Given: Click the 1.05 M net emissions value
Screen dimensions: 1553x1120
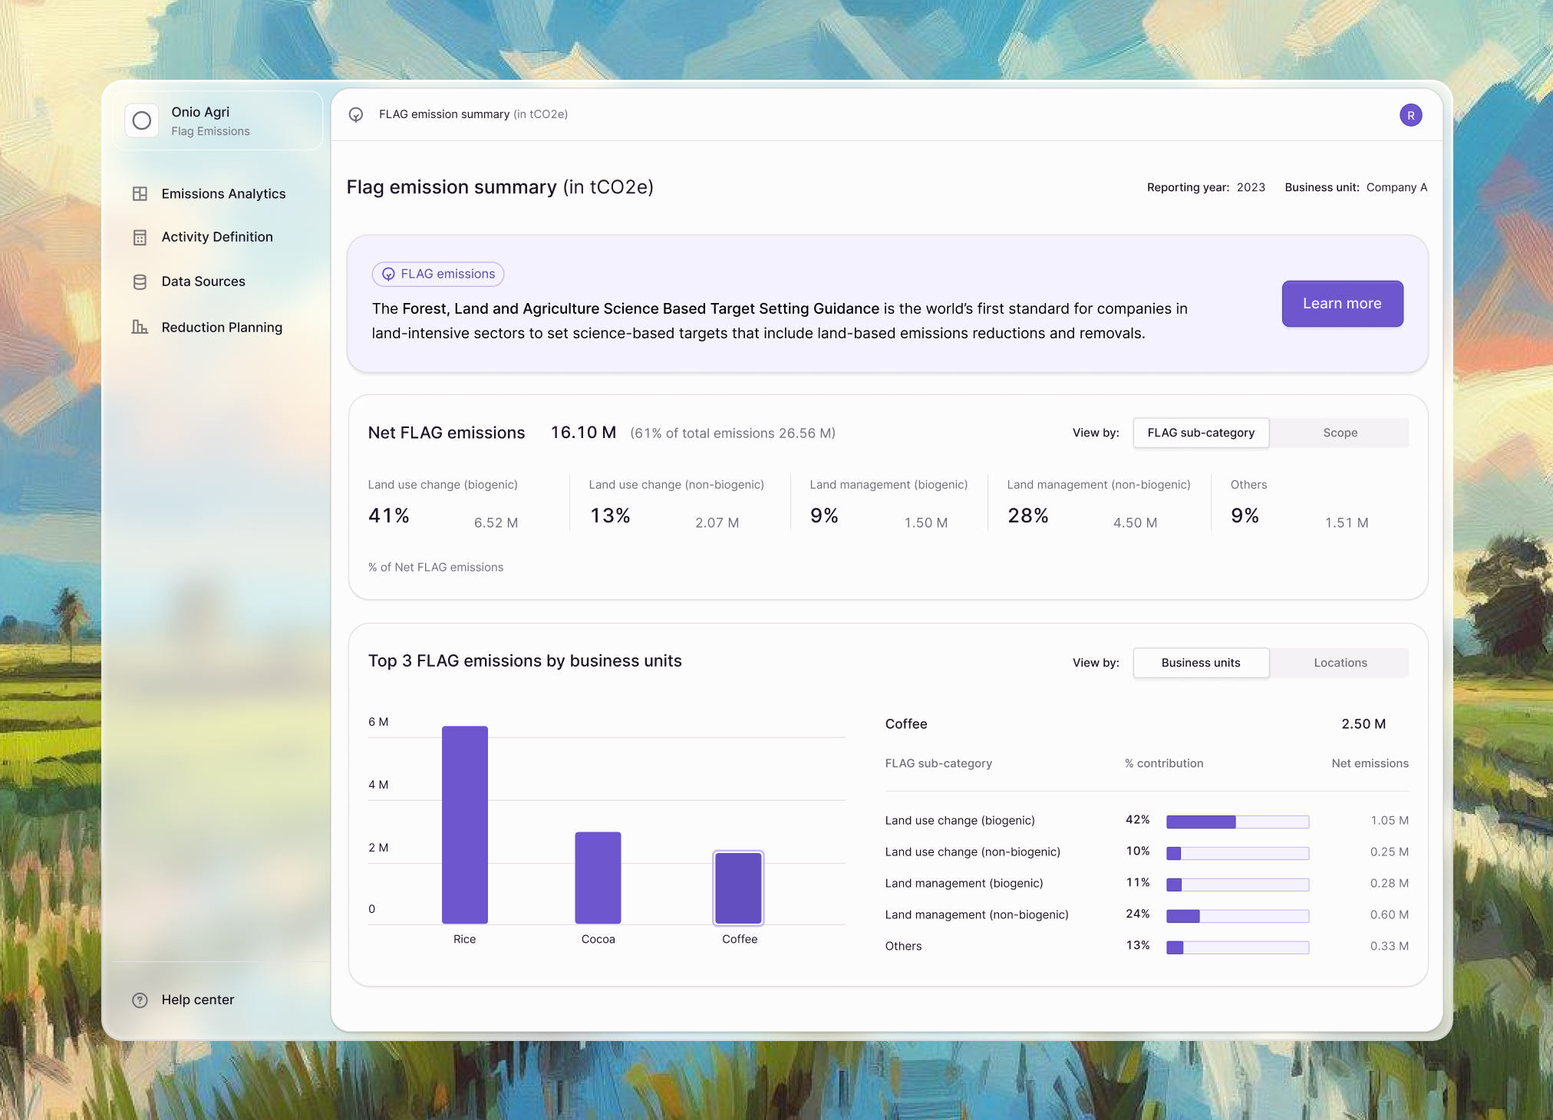Looking at the screenshot, I should pyautogui.click(x=1390, y=821).
